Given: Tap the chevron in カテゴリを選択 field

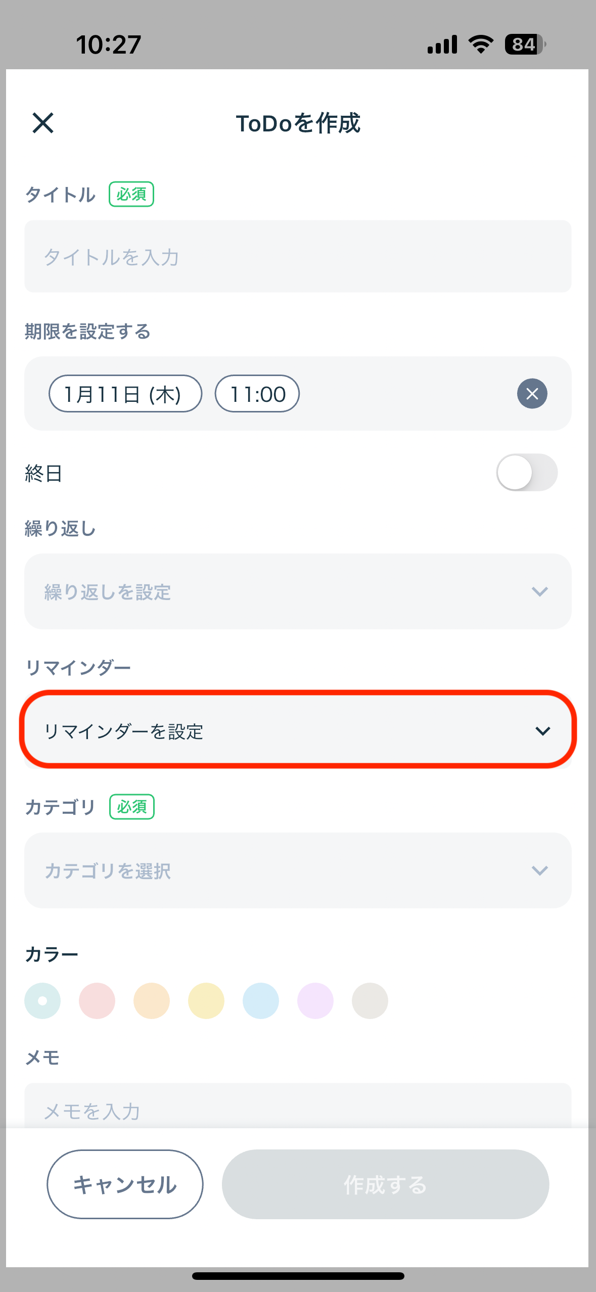Looking at the screenshot, I should click(x=540, y=870).
